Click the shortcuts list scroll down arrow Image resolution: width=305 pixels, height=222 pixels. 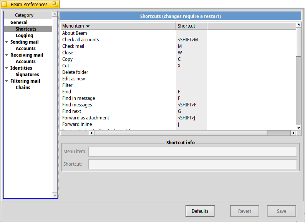pos(298,127)
